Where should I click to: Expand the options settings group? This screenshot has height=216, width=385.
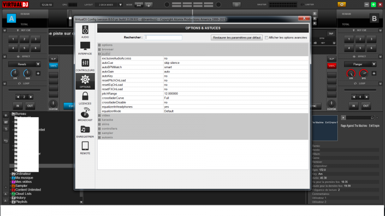(100, 45)
